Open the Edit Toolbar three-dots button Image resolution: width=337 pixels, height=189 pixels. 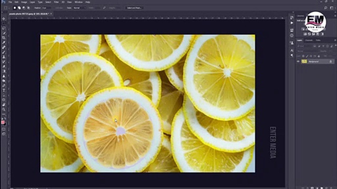[x=4, y=114]
